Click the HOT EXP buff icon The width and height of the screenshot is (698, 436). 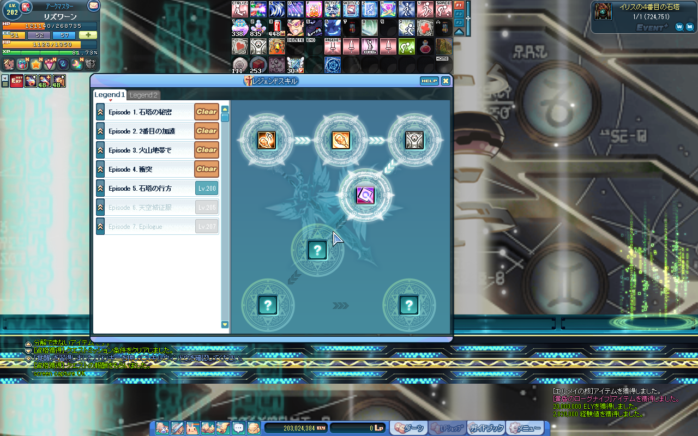click(x=16, y=81)
